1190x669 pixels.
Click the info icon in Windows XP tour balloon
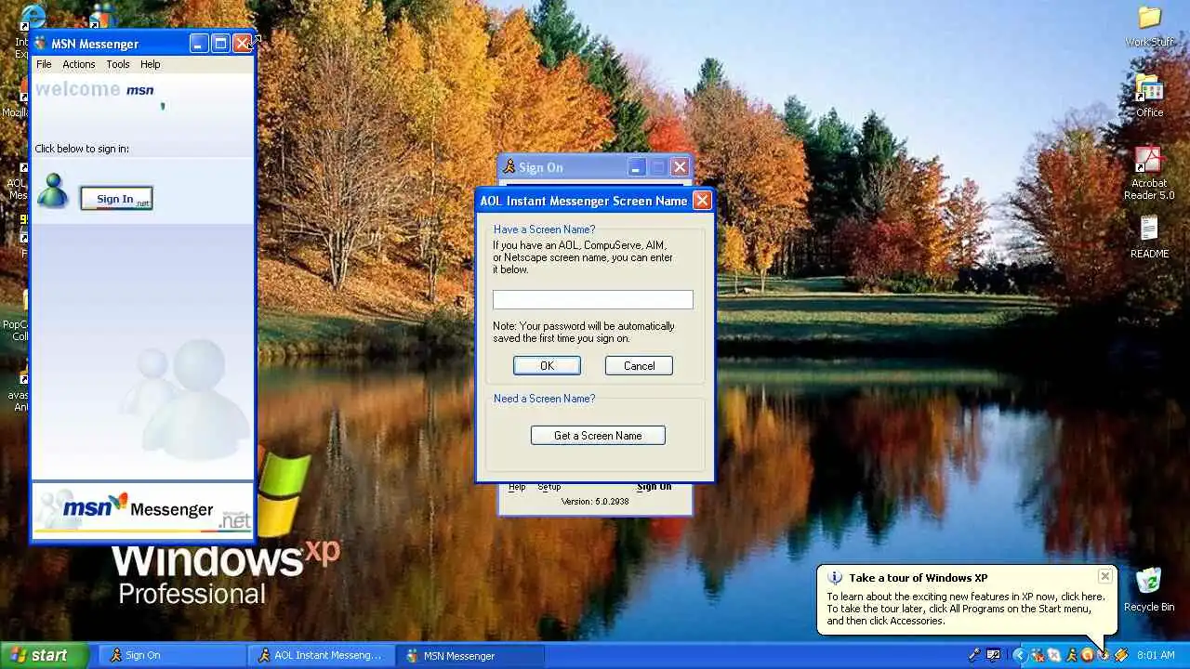pos(835,578)
